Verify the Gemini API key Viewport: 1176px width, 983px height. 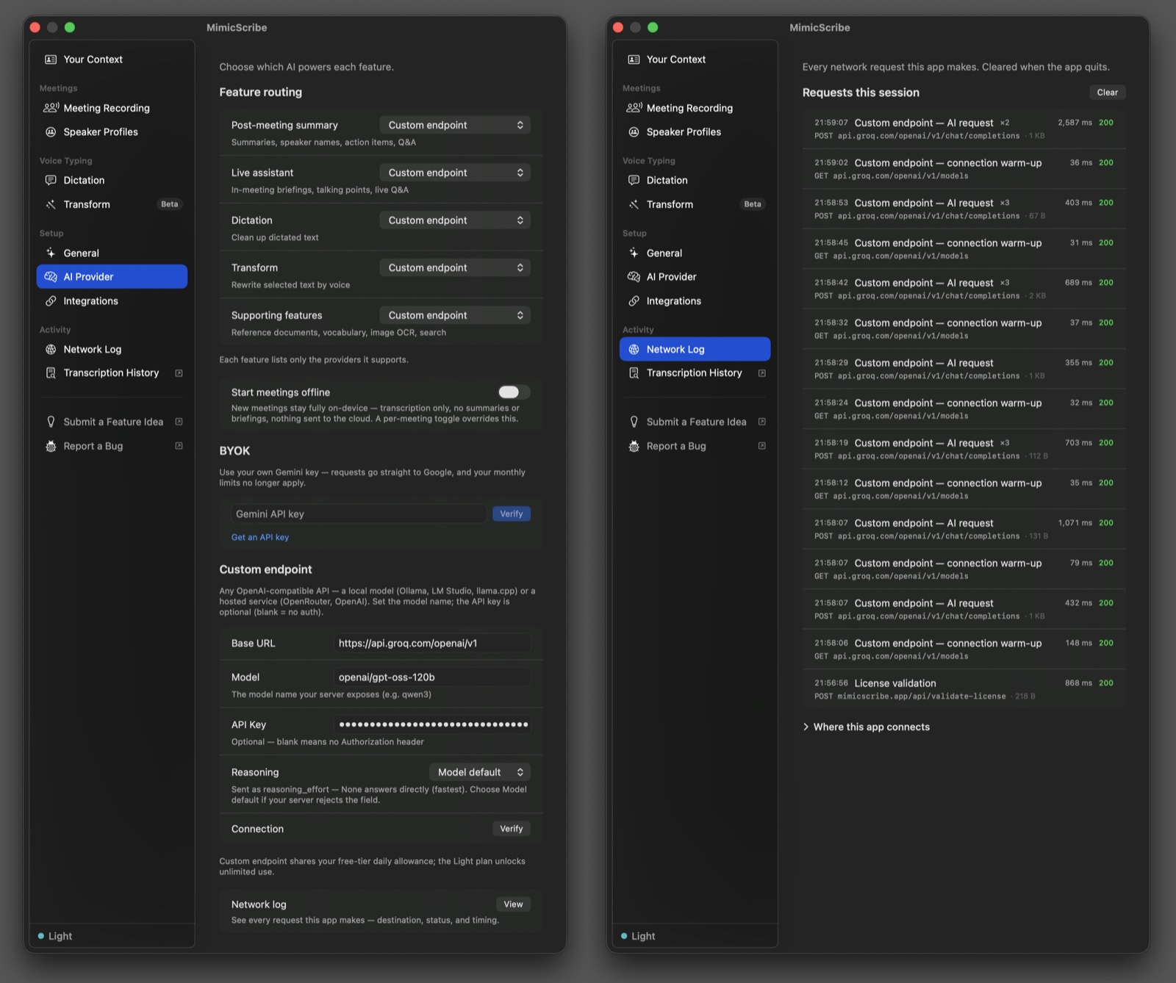pyautogui.click(x=512, y=514)
